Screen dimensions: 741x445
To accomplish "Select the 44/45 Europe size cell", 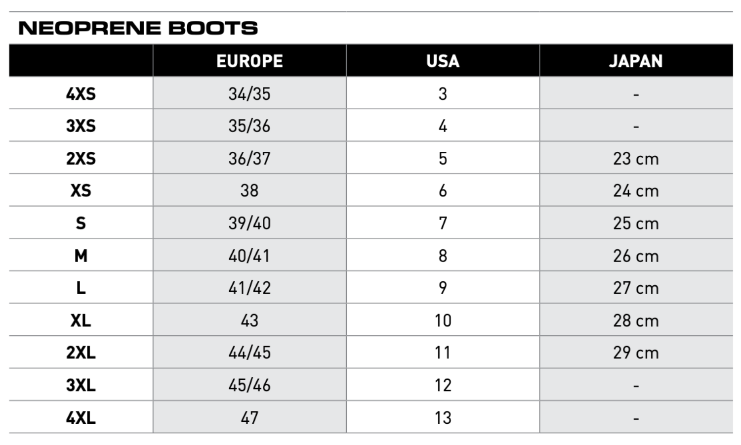I will pyautogui.click(x=249, y=353).
